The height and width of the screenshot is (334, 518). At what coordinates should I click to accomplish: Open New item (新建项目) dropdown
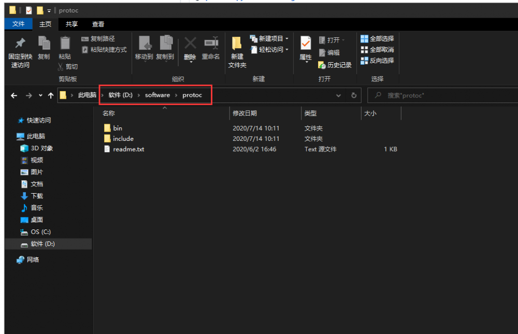pos(269,39)
